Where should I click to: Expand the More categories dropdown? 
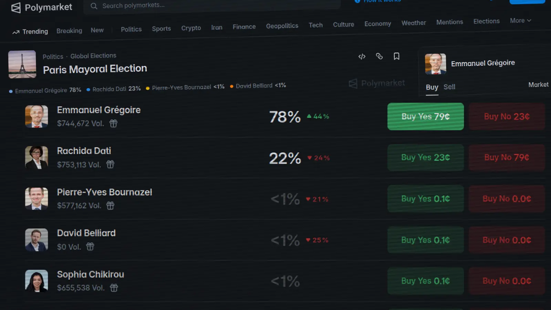pos(521,21)
